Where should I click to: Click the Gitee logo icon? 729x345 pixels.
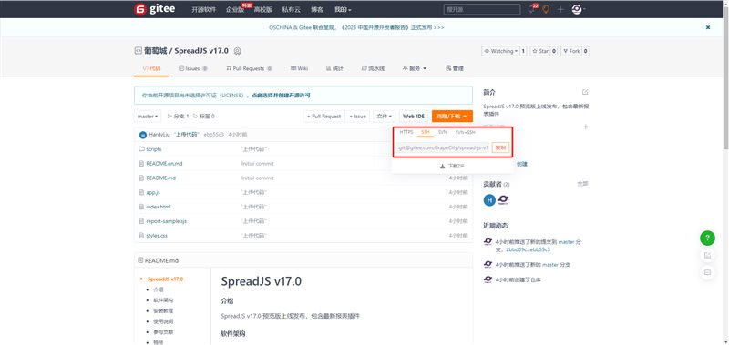pos(139,9)
